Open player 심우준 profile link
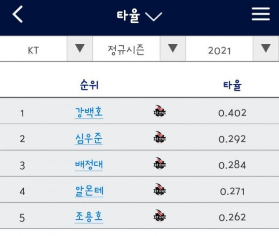The width and height of the screenshot is (279, 236). pos(89,139)
